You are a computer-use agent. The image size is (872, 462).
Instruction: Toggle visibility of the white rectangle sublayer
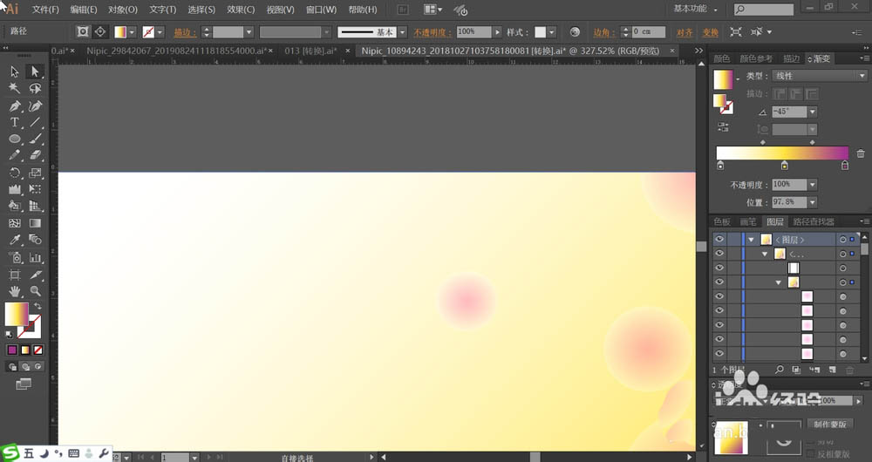pos(719,268)
